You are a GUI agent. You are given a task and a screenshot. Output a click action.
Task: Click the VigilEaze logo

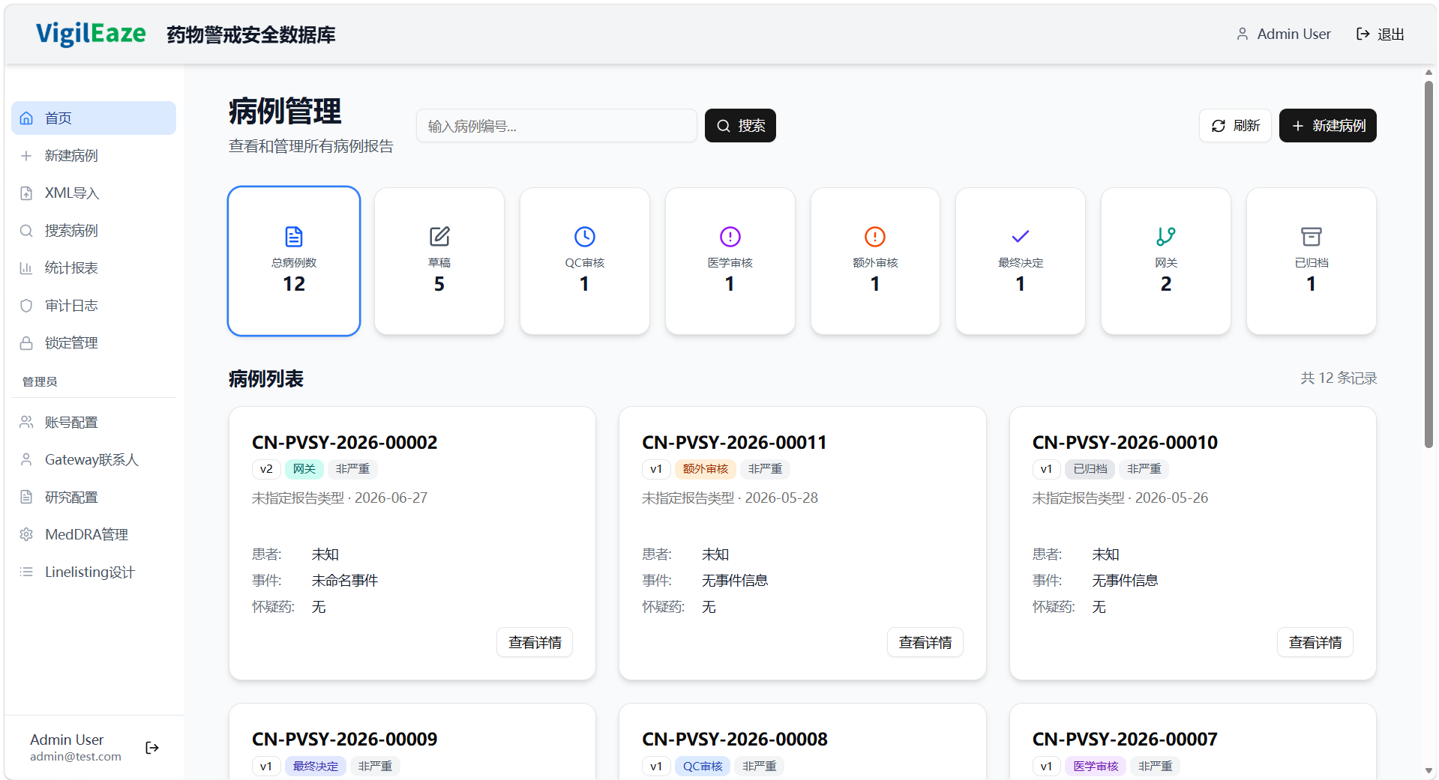tap(91, 34)
